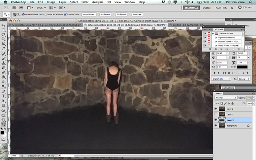Switch to the History tab

pyautogui.click(x=208, y=30)
